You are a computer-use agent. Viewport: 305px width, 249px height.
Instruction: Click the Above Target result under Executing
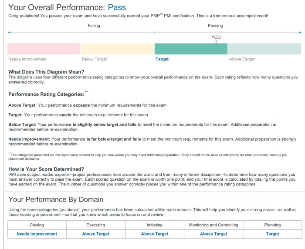click(95, 234)
